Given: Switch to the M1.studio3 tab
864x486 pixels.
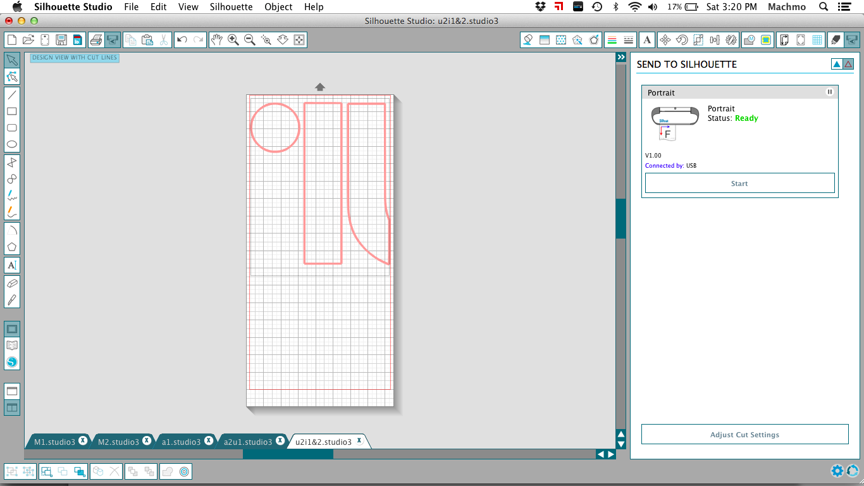Looking at the screenshot, I should [54, 442].
